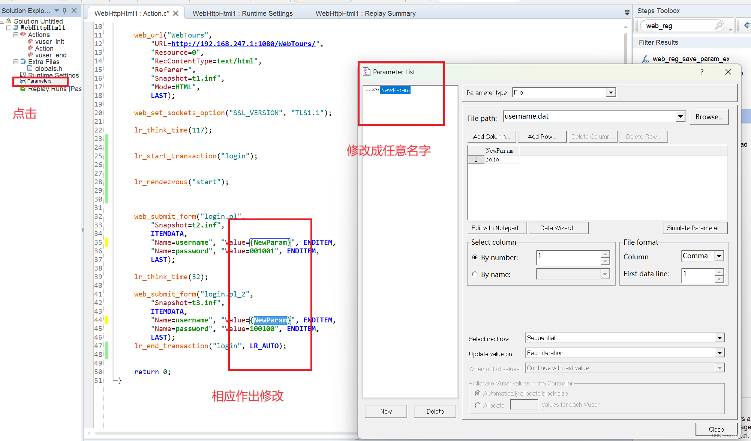Click the Parameters node icon in Solution Explorer

23,81
